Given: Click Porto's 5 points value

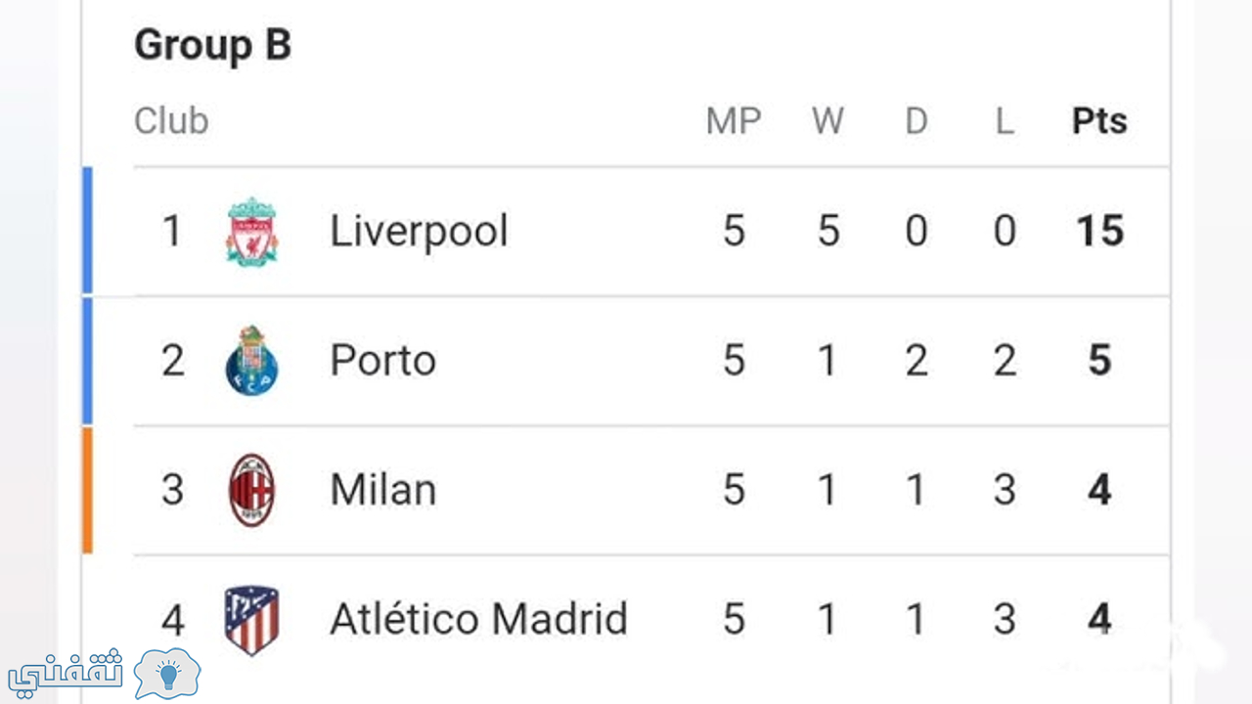Looking at the screenshot, I should pyautogui.click(x=1099, y=361).
